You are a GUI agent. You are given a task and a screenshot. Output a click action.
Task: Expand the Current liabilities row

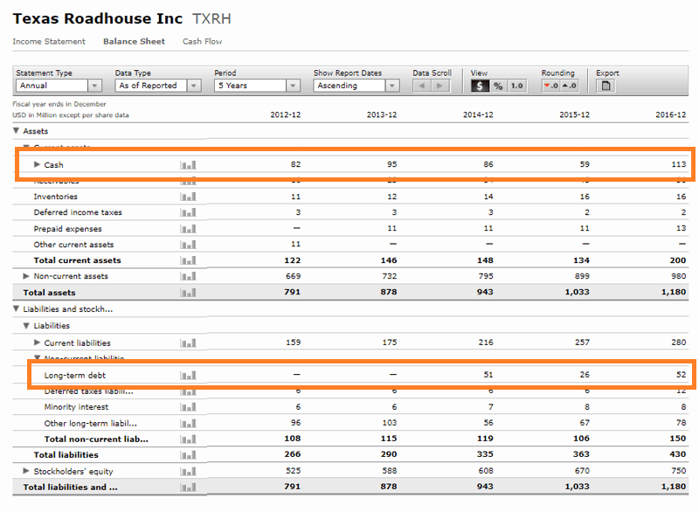click(x=37, y=342)
